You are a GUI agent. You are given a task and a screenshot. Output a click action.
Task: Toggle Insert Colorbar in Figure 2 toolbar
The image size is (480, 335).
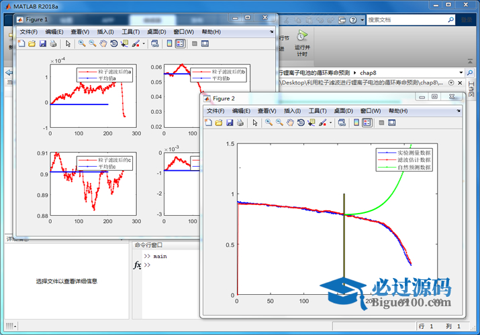(356, 123)
